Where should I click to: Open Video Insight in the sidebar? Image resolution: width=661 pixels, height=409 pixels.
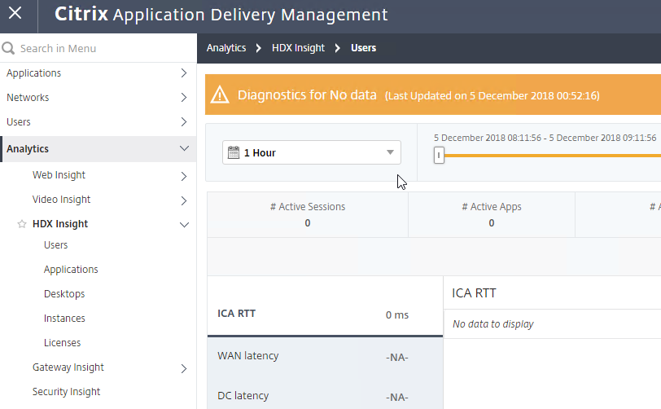[62, 200]
